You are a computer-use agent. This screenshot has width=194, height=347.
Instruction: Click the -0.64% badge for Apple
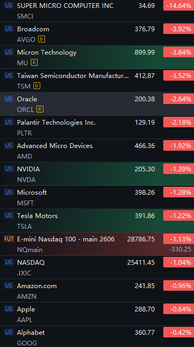click(179, 309)
